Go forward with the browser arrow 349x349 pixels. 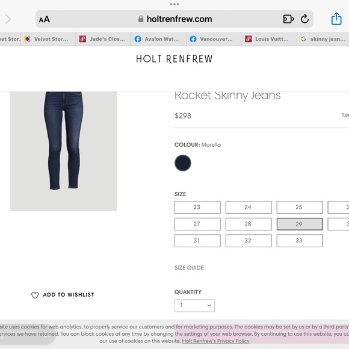(8, 19)
